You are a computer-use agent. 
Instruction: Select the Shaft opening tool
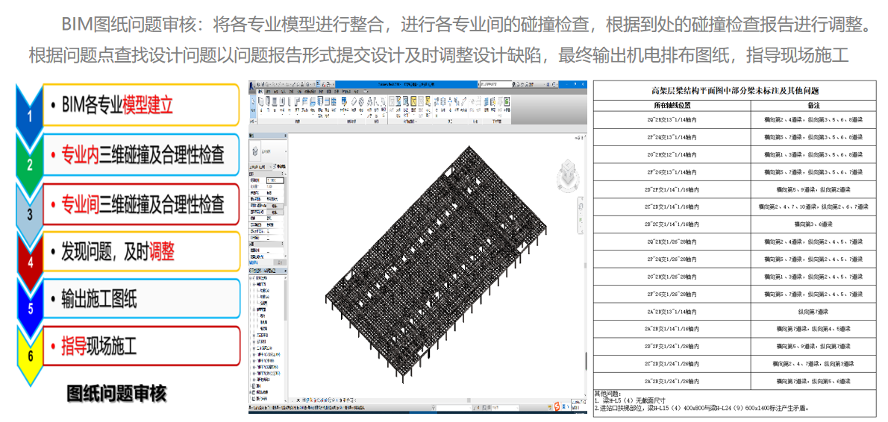(x=443, y=104)
